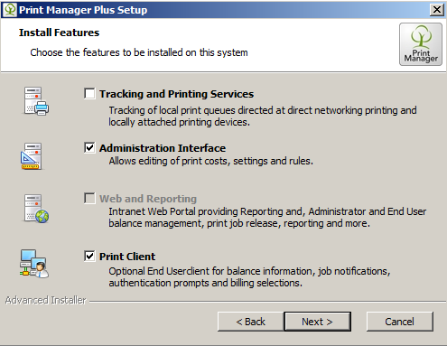
Task: Click the Administration Interface ruler-server icon
Action: pyautogui.click(x=32, y=156)
